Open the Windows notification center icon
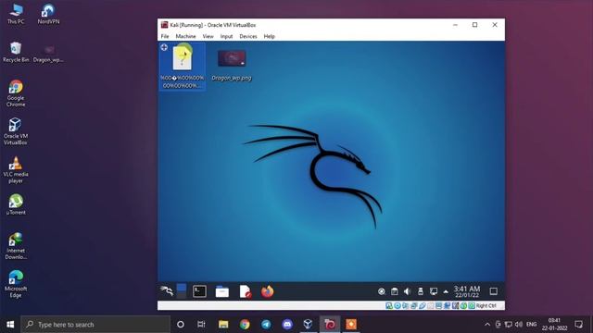The width and height of the screenshot is (593, 333). [578, 325]
